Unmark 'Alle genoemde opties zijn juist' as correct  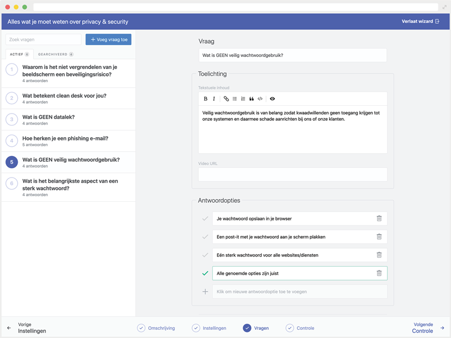pos(205,273)
